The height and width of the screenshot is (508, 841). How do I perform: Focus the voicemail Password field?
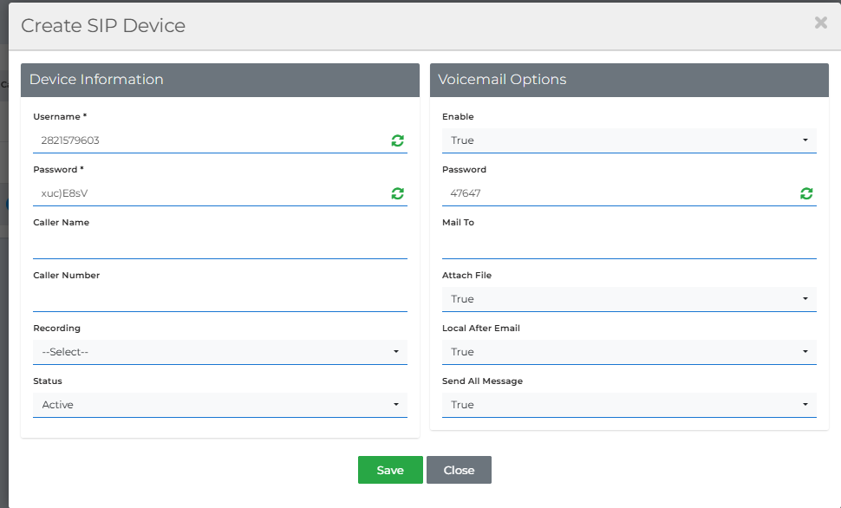click(617, 193)
